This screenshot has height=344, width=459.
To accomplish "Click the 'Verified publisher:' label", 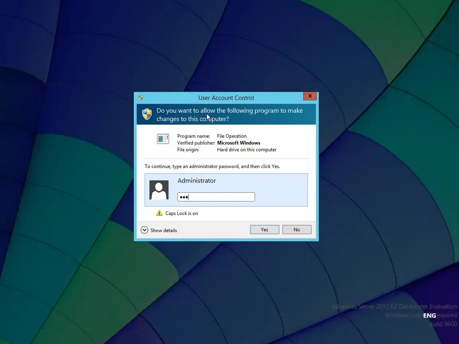I will pyautogui.click(x=196, y=143).
